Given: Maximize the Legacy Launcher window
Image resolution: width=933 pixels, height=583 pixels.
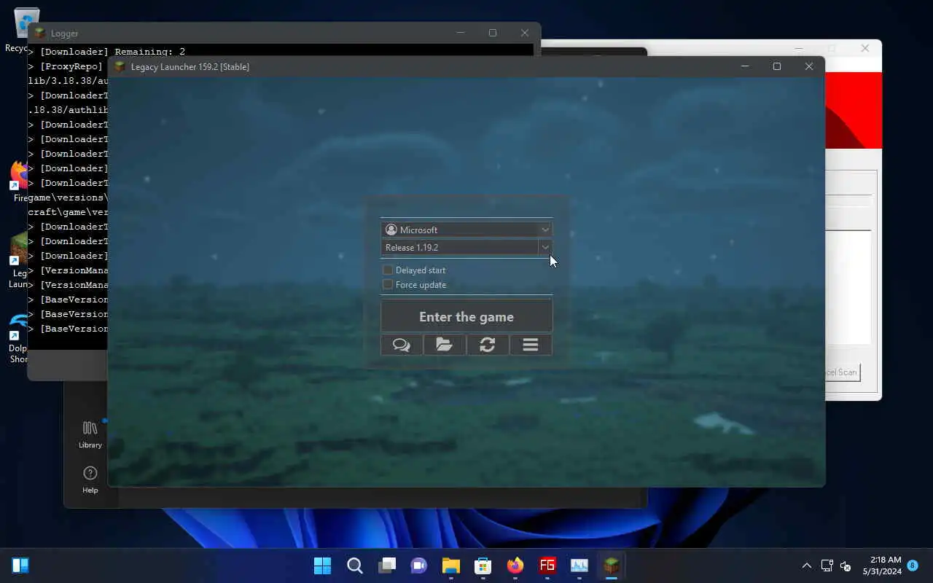Looking at the screenshot, I should click(x=776, y=66).
